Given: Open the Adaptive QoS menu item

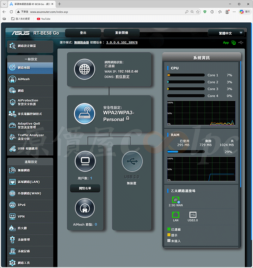Looking at the screenshot, I should pos(30,125).
